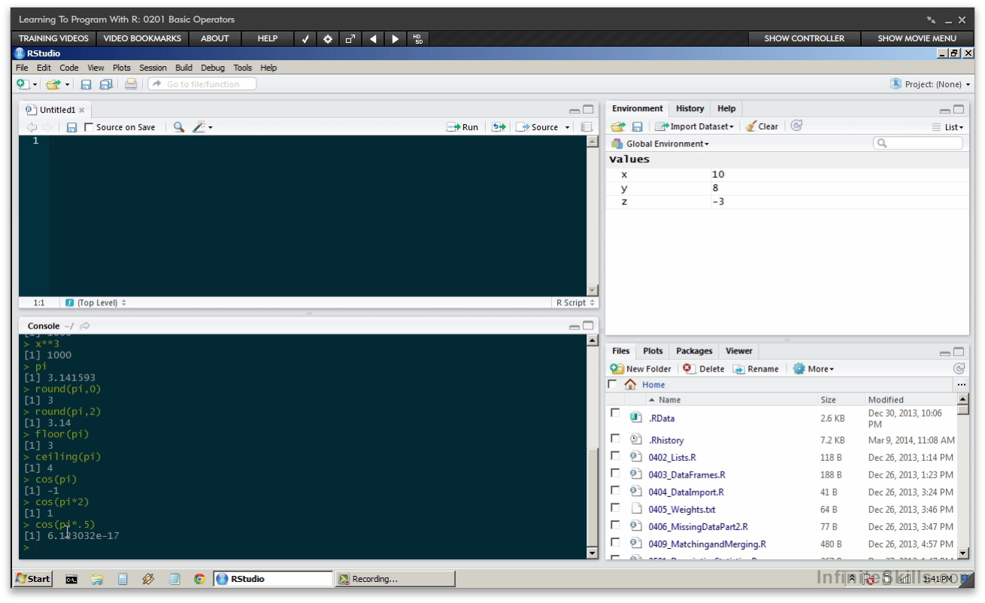This screenshot has width=985, height=603.
Task: Open 0409_MatchingandMerging.R file link
Action: coord(707,544)
